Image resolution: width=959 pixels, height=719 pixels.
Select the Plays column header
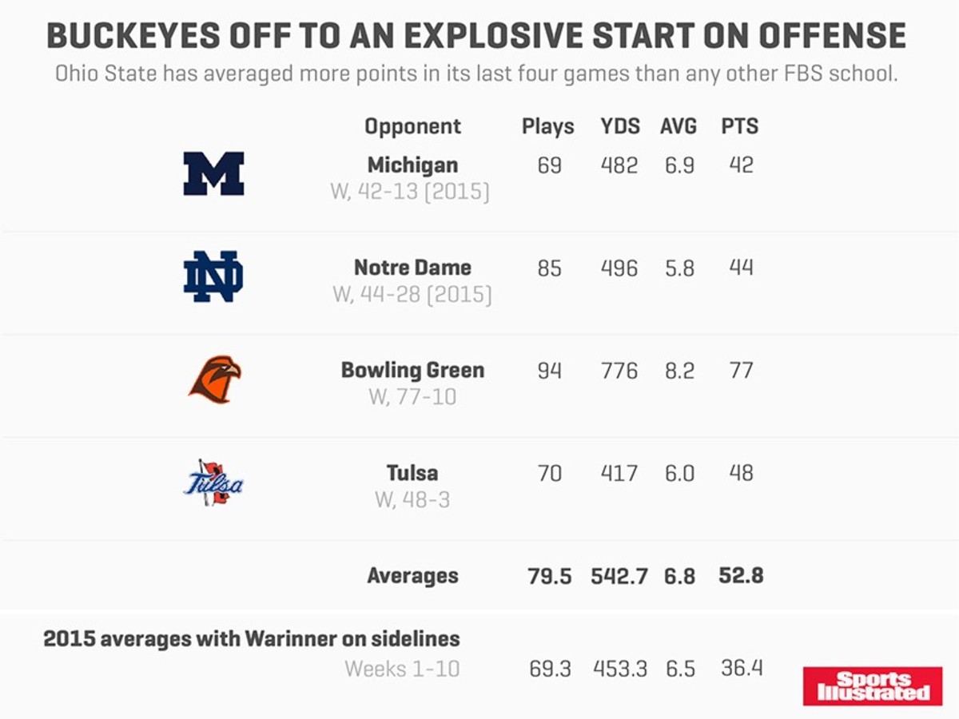(x=548, y=126)
